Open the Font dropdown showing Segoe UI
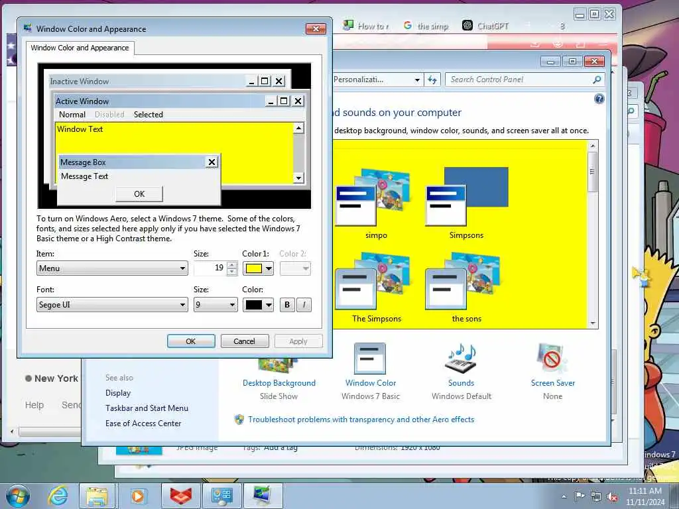The height and width of the screenshot is (509, 679). pyautogui.click(x=112, y=305)
